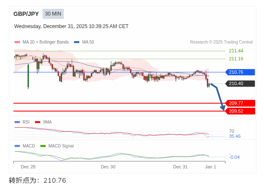Click the RSI value 35.46 label
This screenshot has height=191, width=266.
(x=235, y=136)
